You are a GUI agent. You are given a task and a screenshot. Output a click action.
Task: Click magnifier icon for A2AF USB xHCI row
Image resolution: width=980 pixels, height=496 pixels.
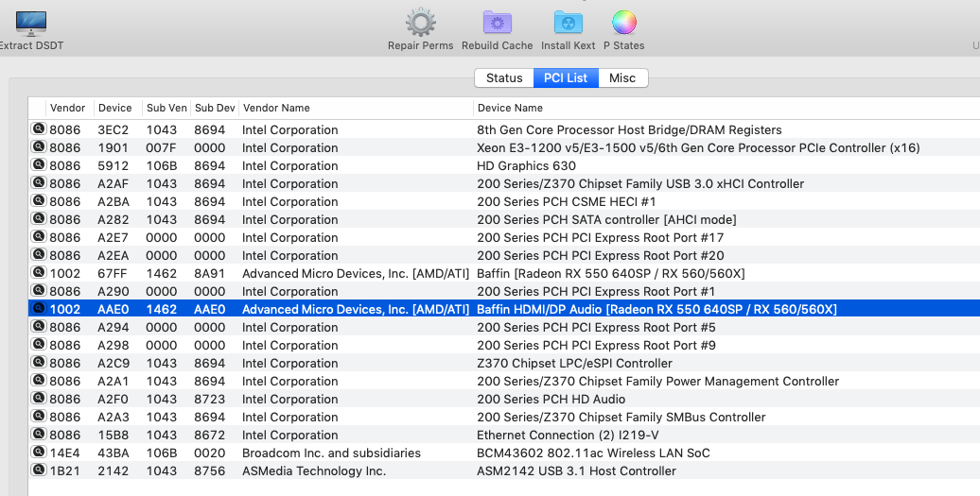coord(39,182)
